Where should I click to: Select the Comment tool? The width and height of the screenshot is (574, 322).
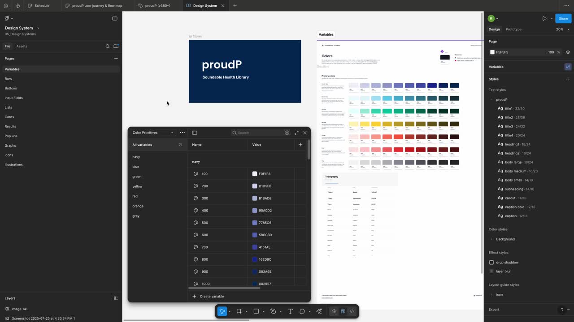[302, 311]
